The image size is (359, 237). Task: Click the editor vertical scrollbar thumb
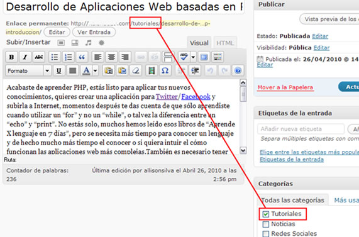pyautogui.click(x=243, y=94)
